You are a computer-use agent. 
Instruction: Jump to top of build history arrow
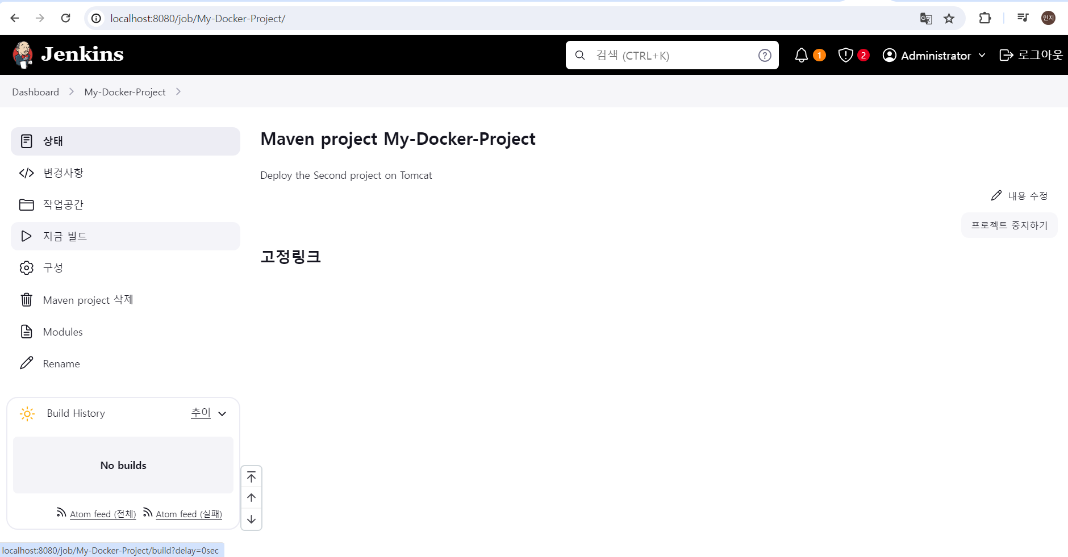(252, 478)
